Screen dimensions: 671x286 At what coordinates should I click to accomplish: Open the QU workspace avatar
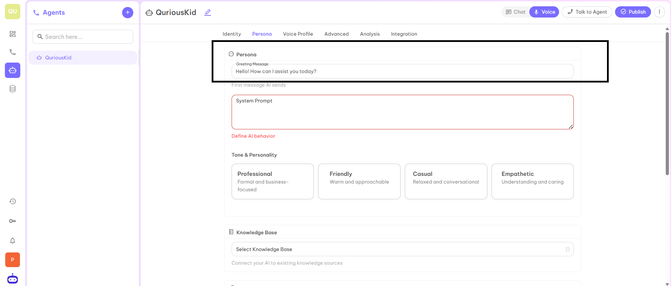13,12
